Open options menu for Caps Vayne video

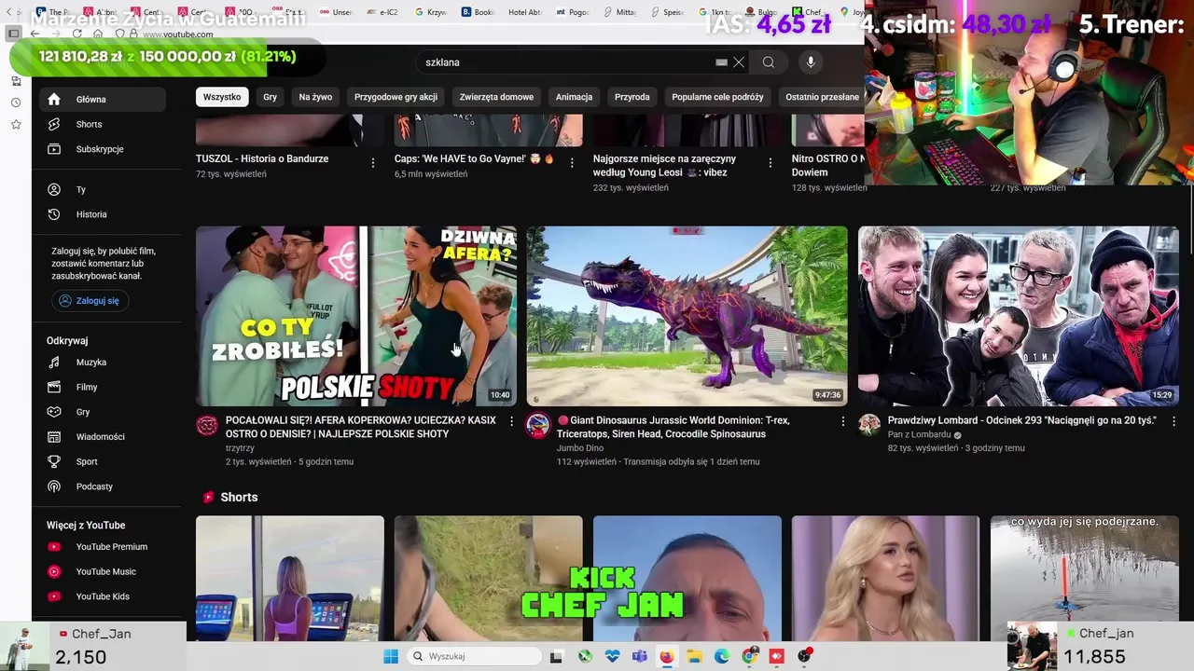click(x=572, y=163)
